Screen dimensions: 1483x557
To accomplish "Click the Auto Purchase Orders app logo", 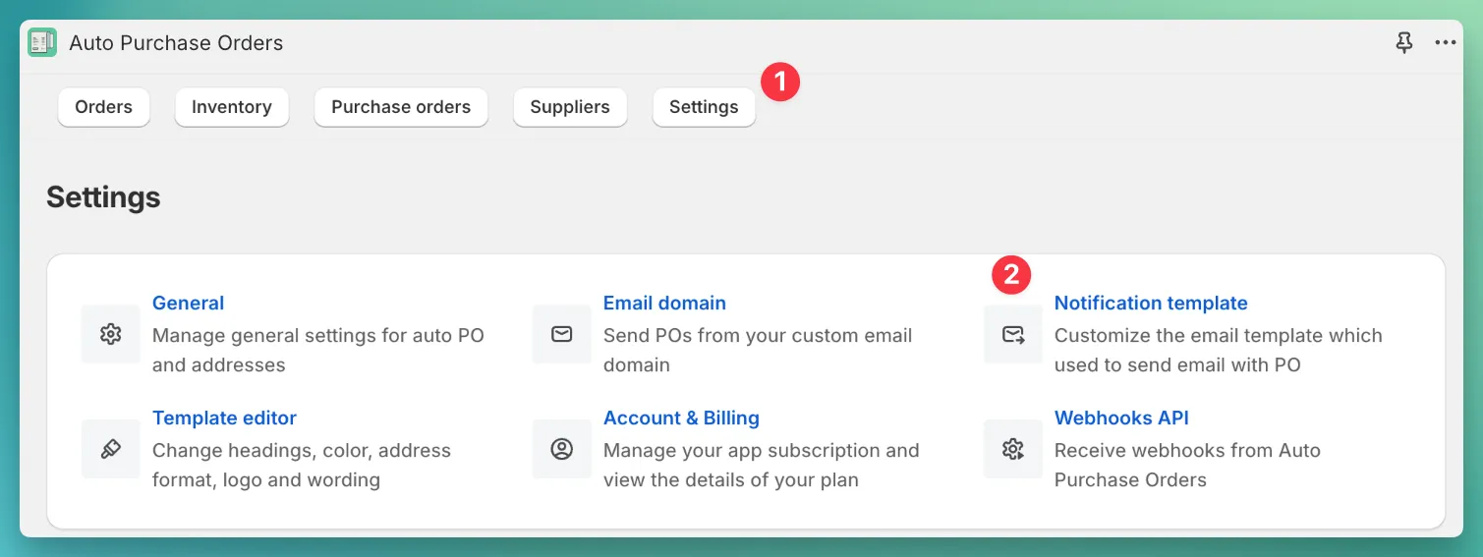I will 42,43.
